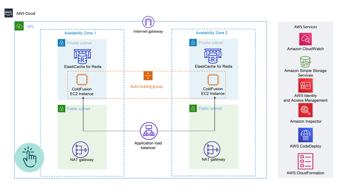This screenshot has height=188, width=339.
Task: Select ColdFusion EC2 Instance chip icon in Zone 1
Action: pos(82,79)
